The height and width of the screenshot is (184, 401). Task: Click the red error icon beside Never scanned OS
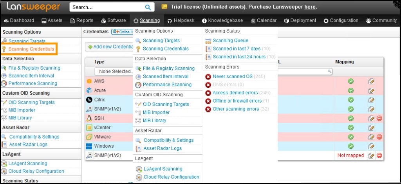[x=208, y=77]
